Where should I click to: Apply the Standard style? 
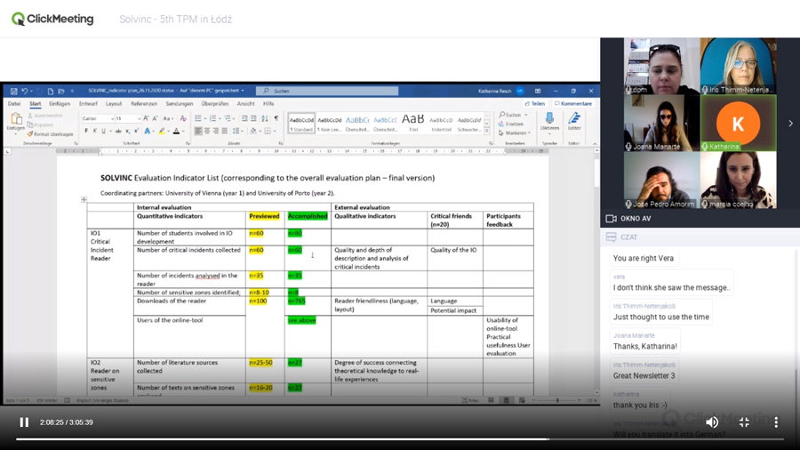301,124
